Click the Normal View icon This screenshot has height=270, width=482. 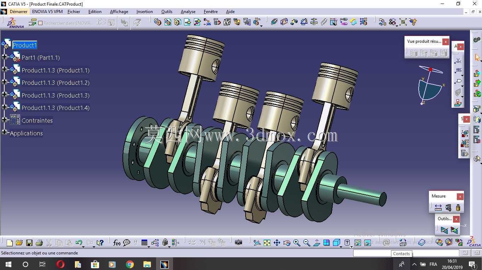pos(317,243)
